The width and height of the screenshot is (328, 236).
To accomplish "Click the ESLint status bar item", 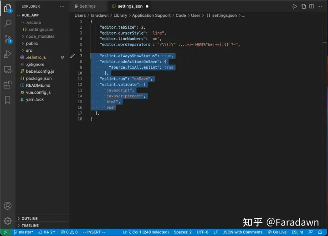I will 297,232.
